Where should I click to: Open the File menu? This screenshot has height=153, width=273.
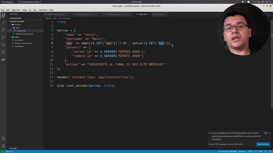pyautogui.click(x=3, y=10)
